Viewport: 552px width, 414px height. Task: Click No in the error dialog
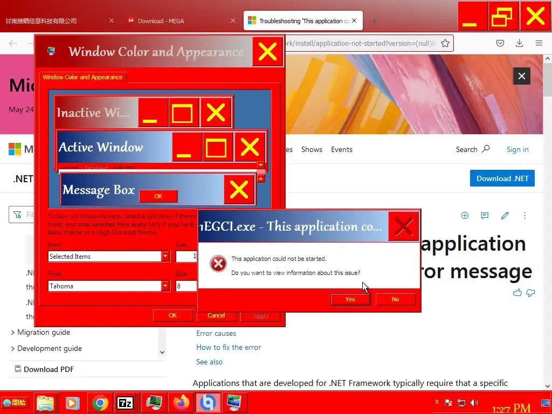(395, 299)
